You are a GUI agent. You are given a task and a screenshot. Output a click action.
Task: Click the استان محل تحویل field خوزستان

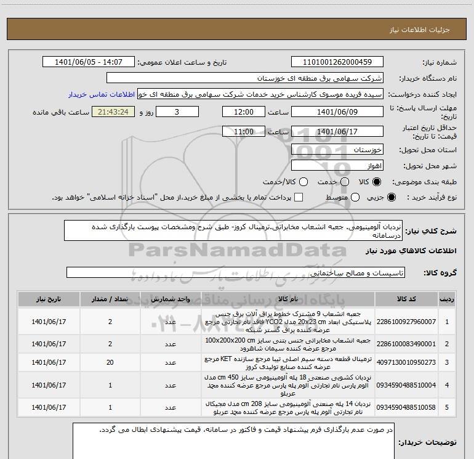coord(337,150)
